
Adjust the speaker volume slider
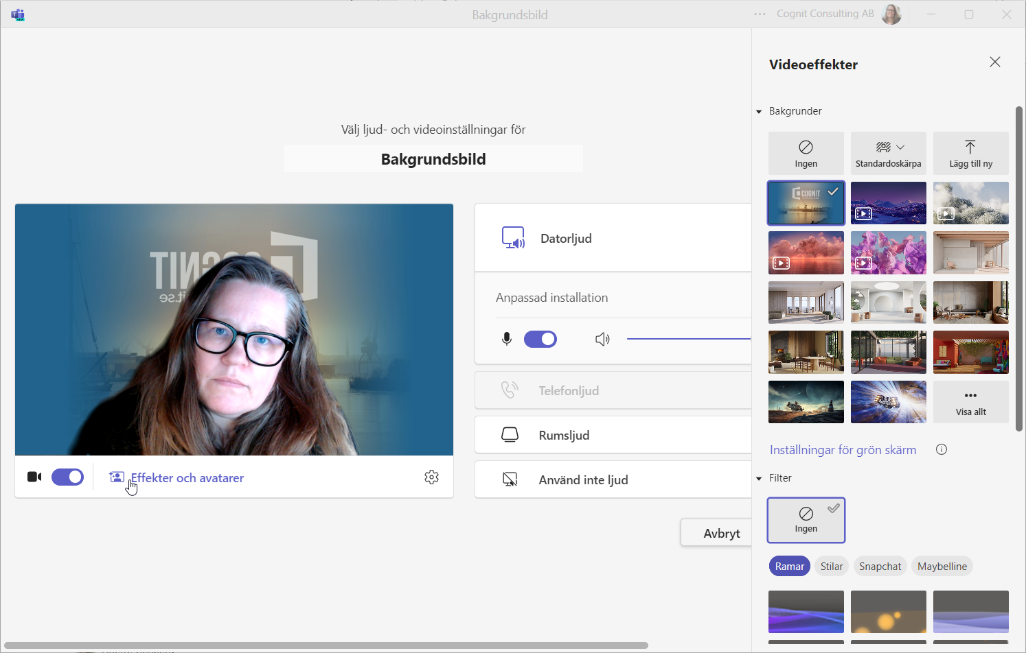[689, 339]
